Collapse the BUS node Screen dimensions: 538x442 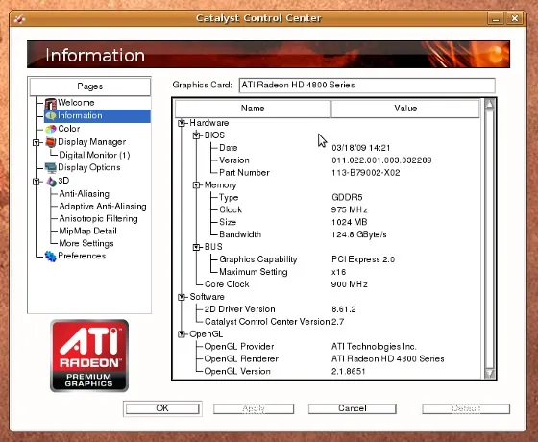[x=196, y=247]
